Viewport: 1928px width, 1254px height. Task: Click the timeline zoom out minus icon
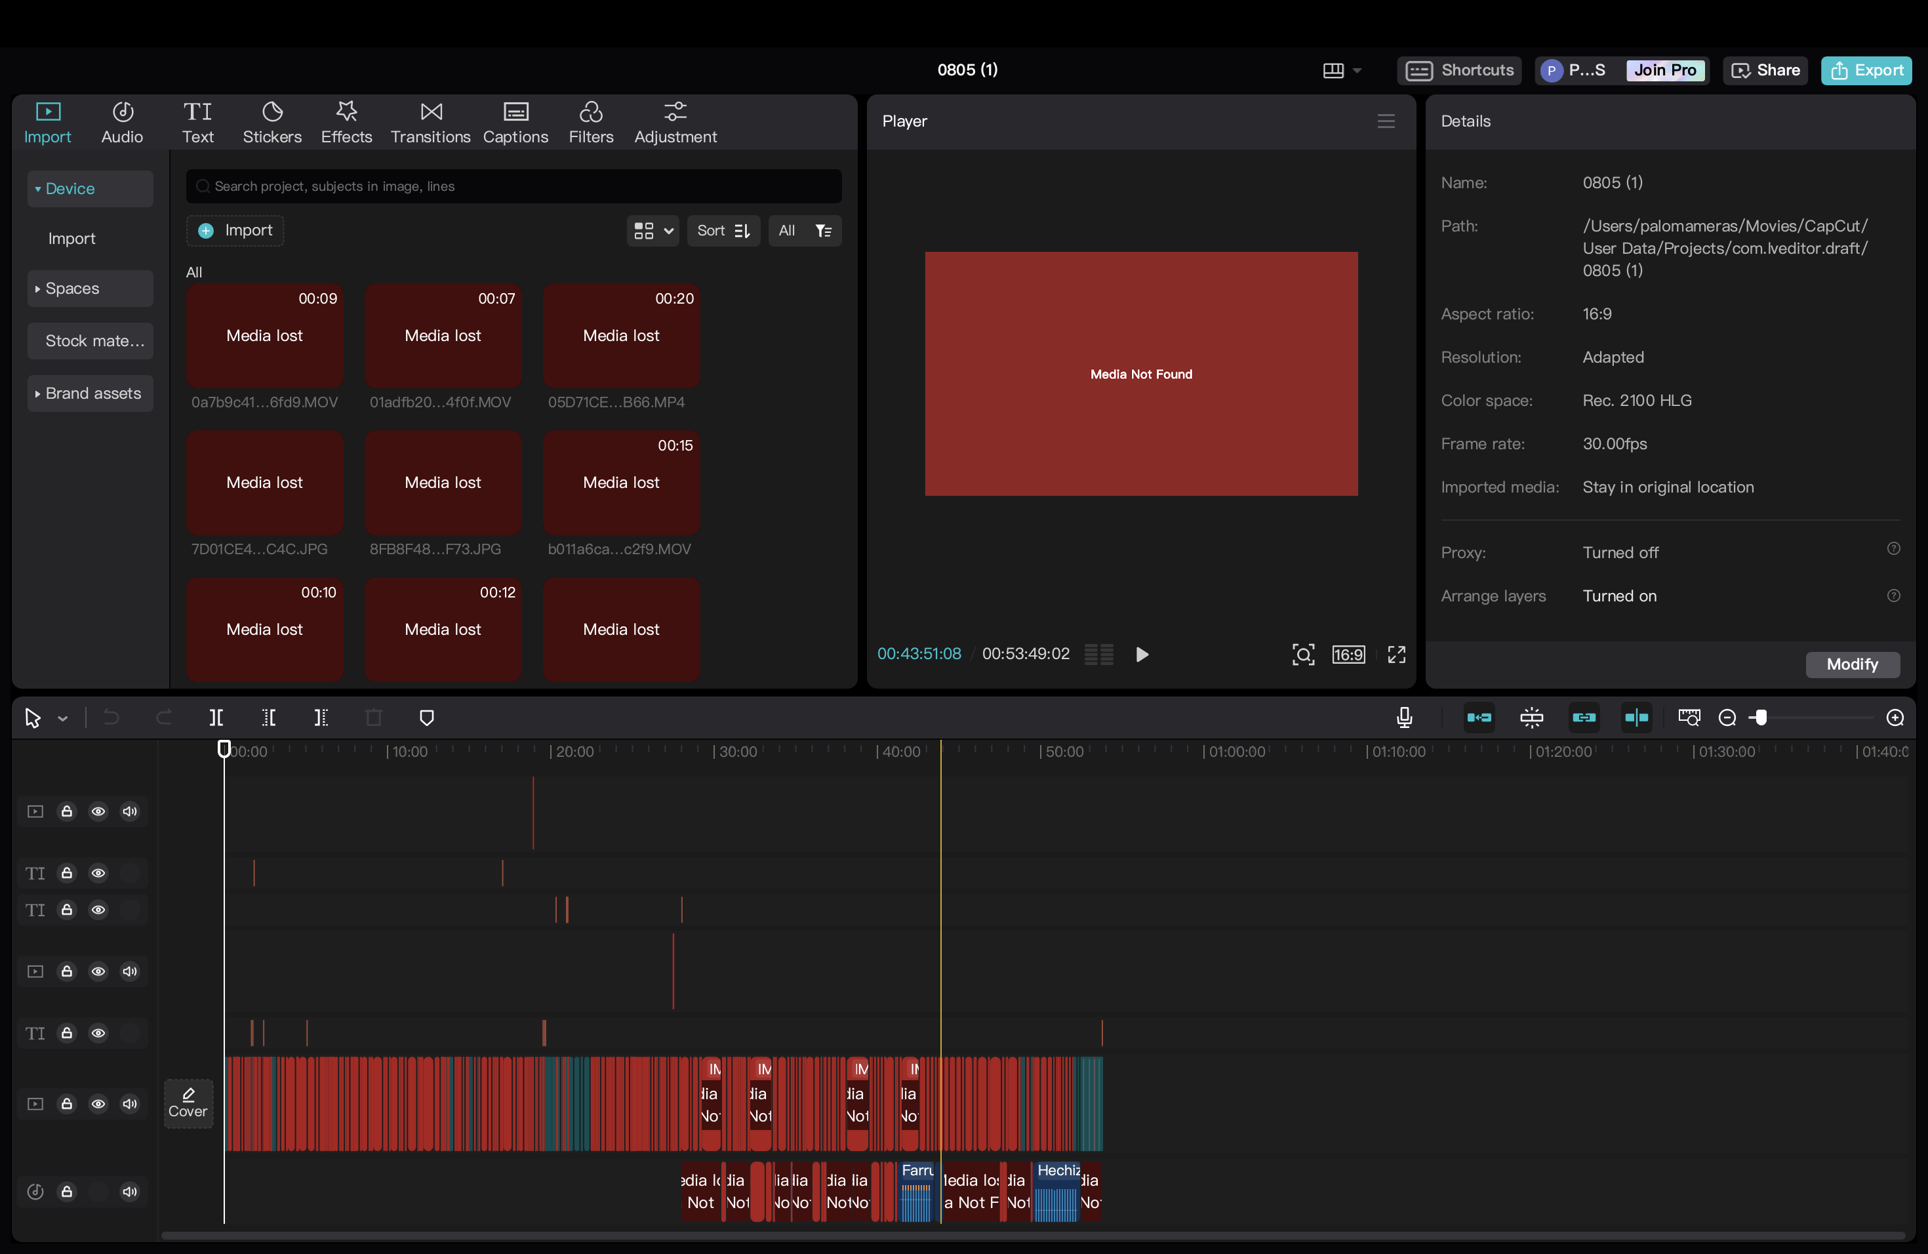click(1726, 718)
